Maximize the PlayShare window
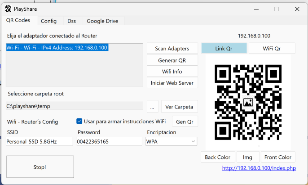The height and width of the screenshot is (185, 308). (x=277, y=9)
